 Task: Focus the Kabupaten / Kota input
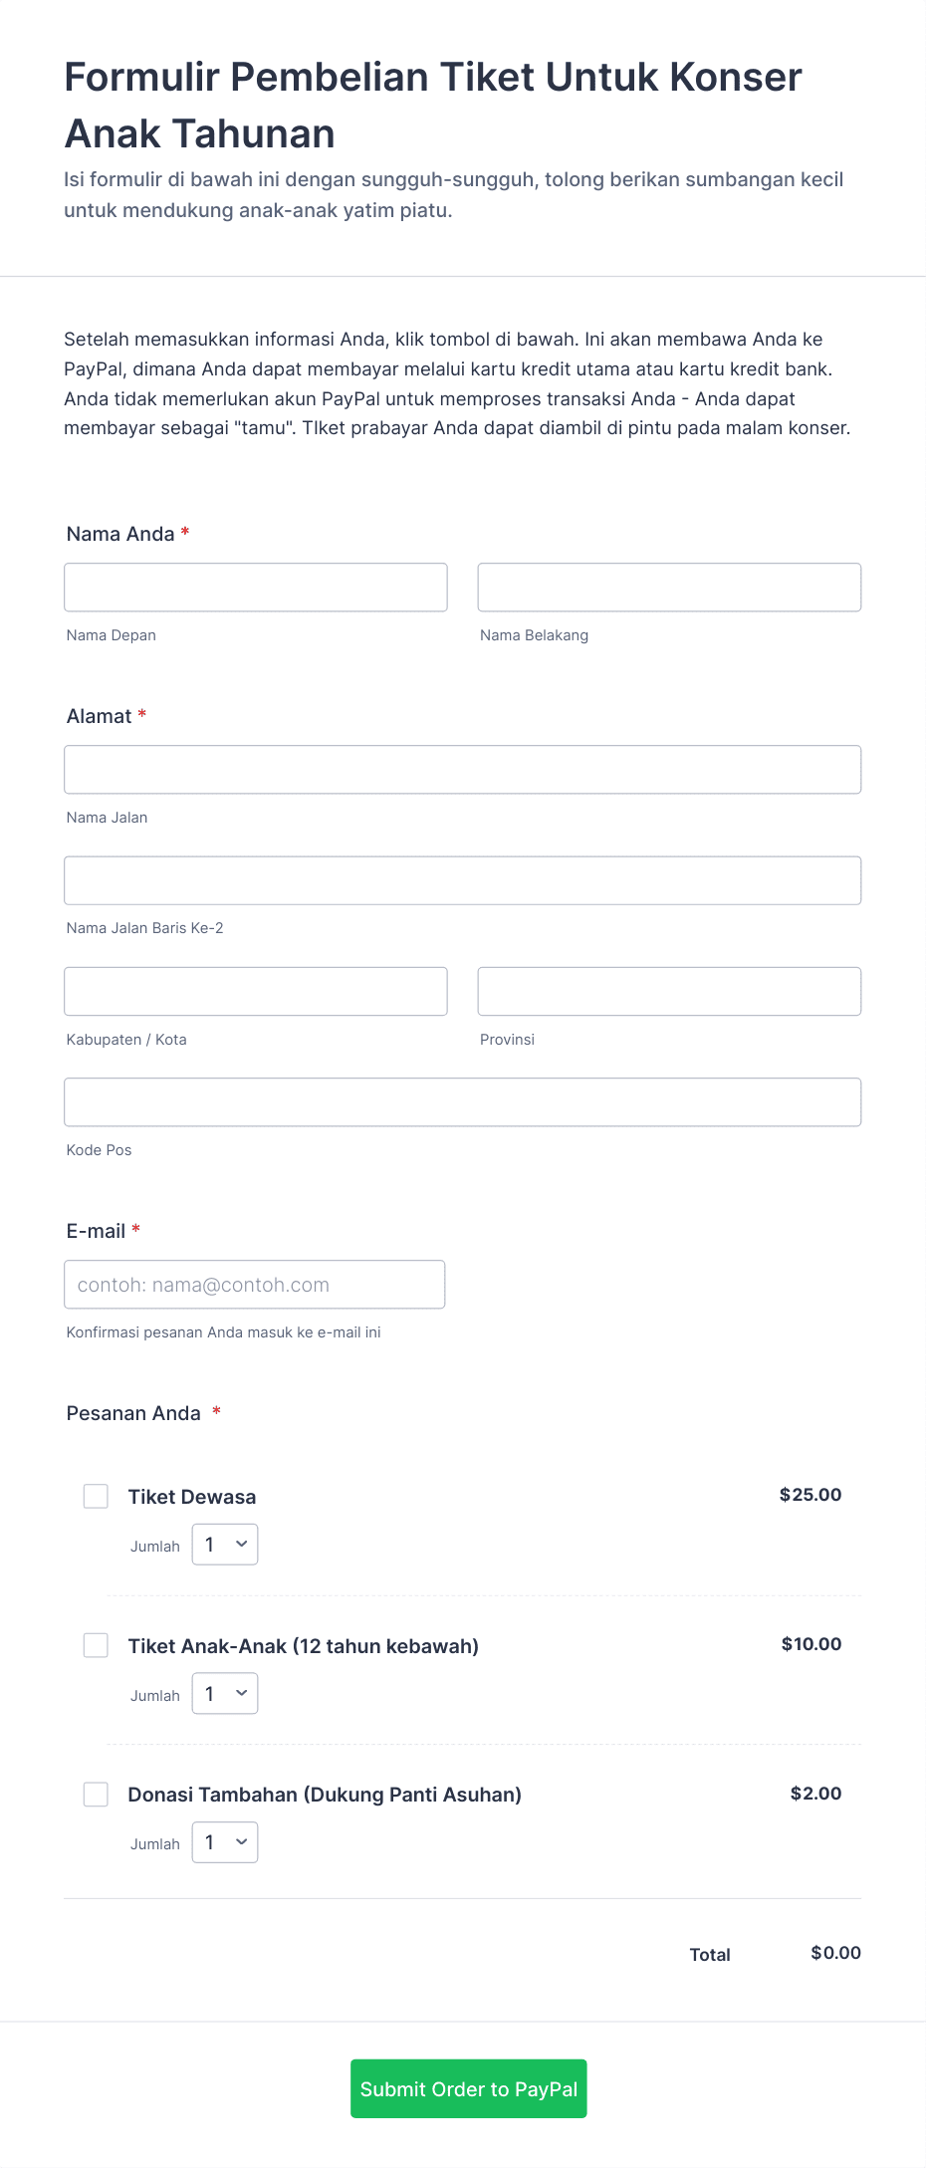[256, 991]
